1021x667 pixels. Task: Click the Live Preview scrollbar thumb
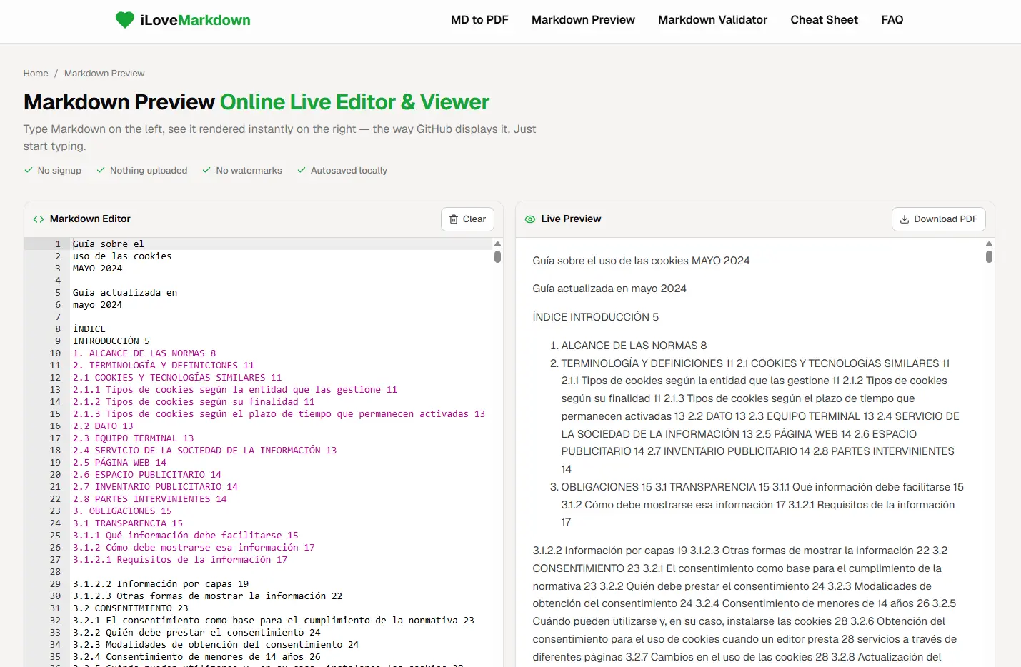click(x=989, y=257)
